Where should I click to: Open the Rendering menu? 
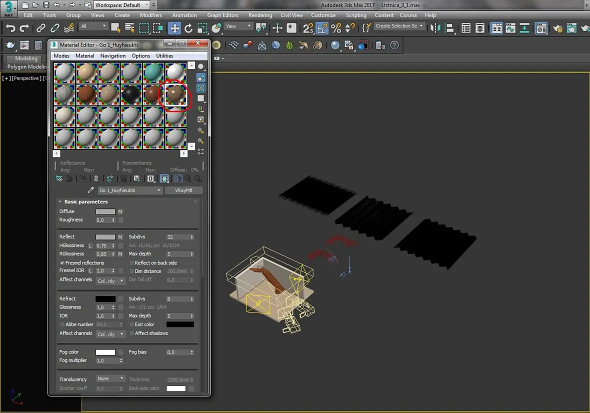[260, 15]
